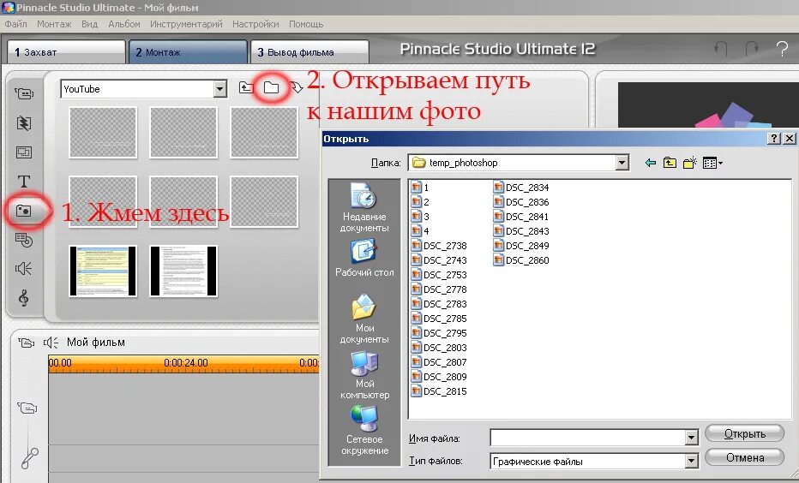Open the Помощь menu

[306, 24]
